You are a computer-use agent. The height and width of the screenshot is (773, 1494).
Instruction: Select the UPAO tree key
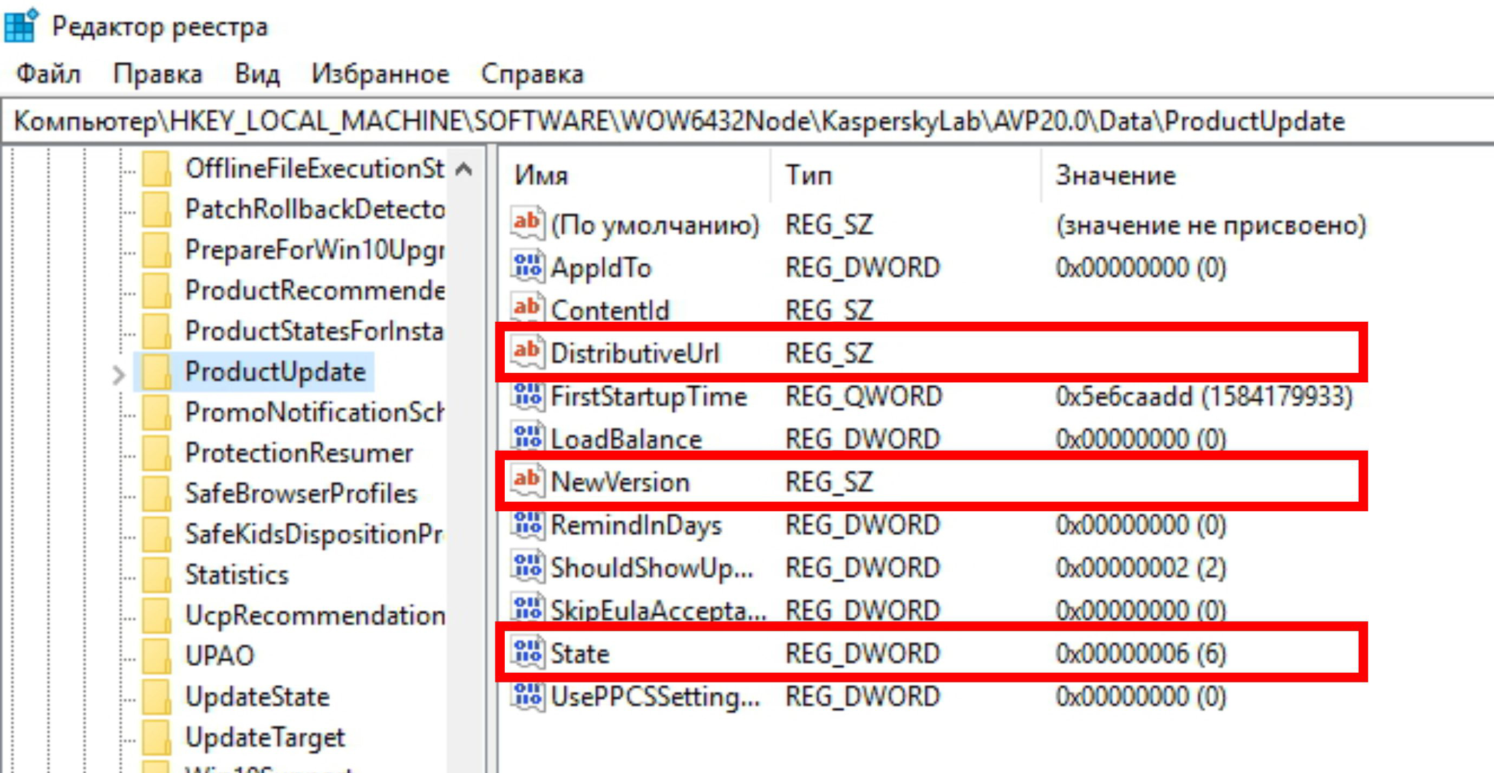click(x=219, y=657)
